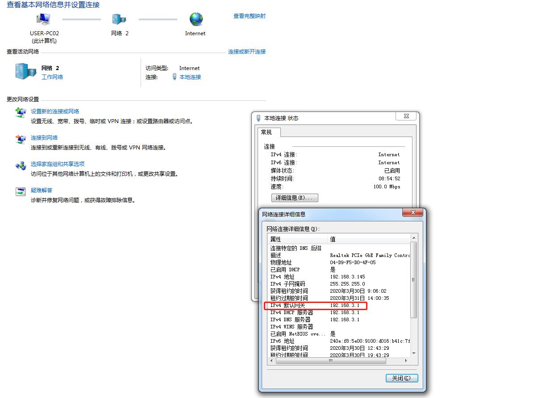
Task: Click the 网络 2 icon under 查看活动网络
Action: [25, 71]
